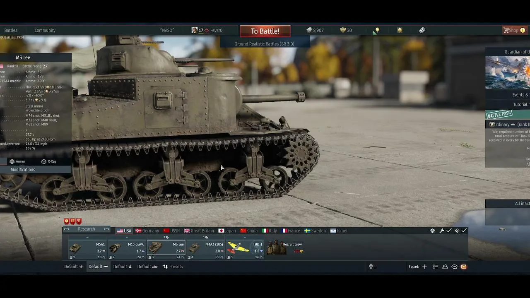This screenshot has height=298, width=530.
Task: Open player profile avatar for kevsr0
Action: [194, 30]
